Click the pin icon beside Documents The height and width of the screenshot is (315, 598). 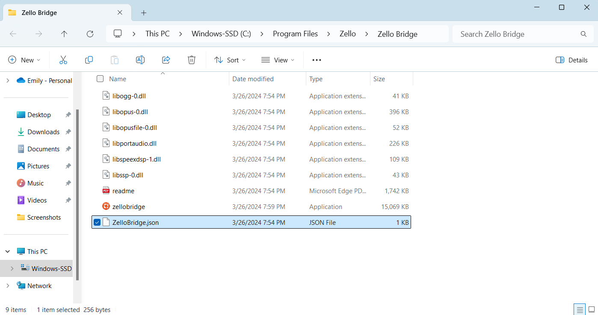68,149
